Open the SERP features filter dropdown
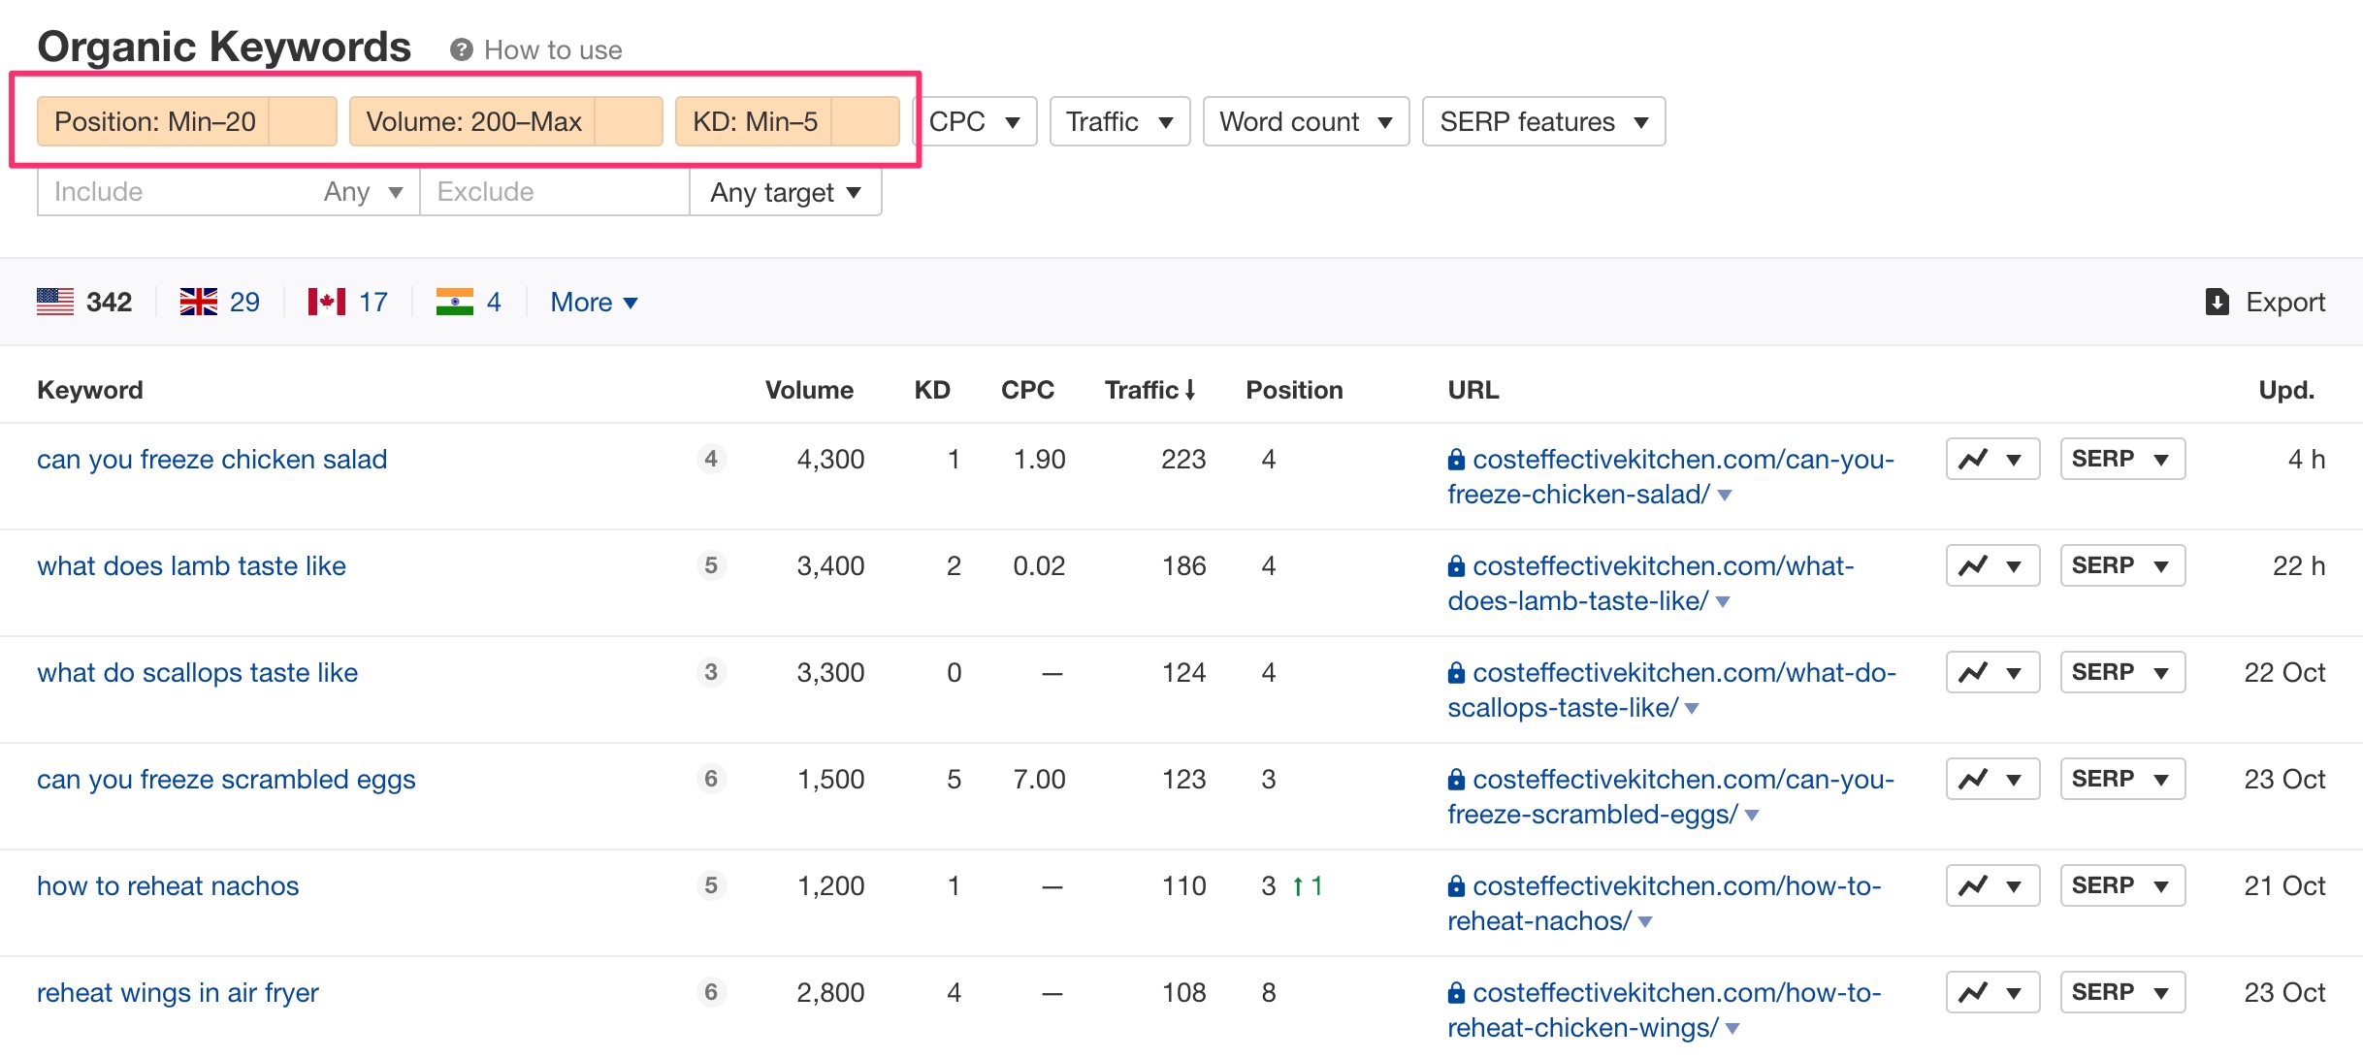2363x1059 pixels. coord(1543,121)
